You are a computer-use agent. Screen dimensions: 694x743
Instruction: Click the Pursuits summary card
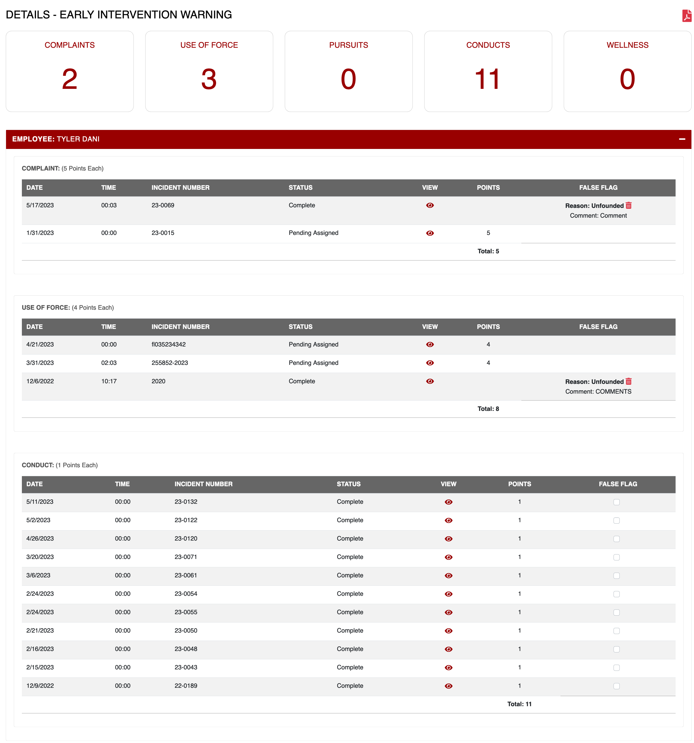click(348, 71)
